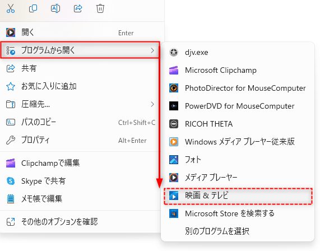The image size is (320, 251).
Task: Click the wrench icon beside プロパティ
Action: (x=11, y=140)
